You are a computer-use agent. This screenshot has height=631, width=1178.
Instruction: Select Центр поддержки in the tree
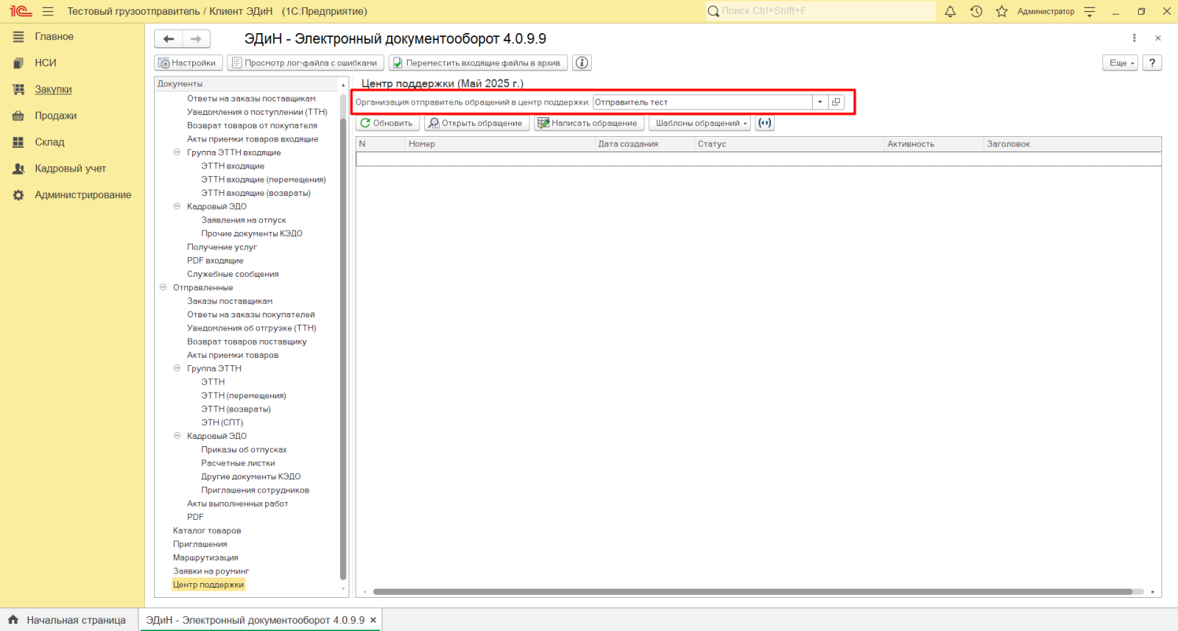(208, 585)
